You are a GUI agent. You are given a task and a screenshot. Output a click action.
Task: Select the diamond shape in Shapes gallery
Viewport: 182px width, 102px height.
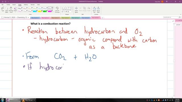pos(63,11)
